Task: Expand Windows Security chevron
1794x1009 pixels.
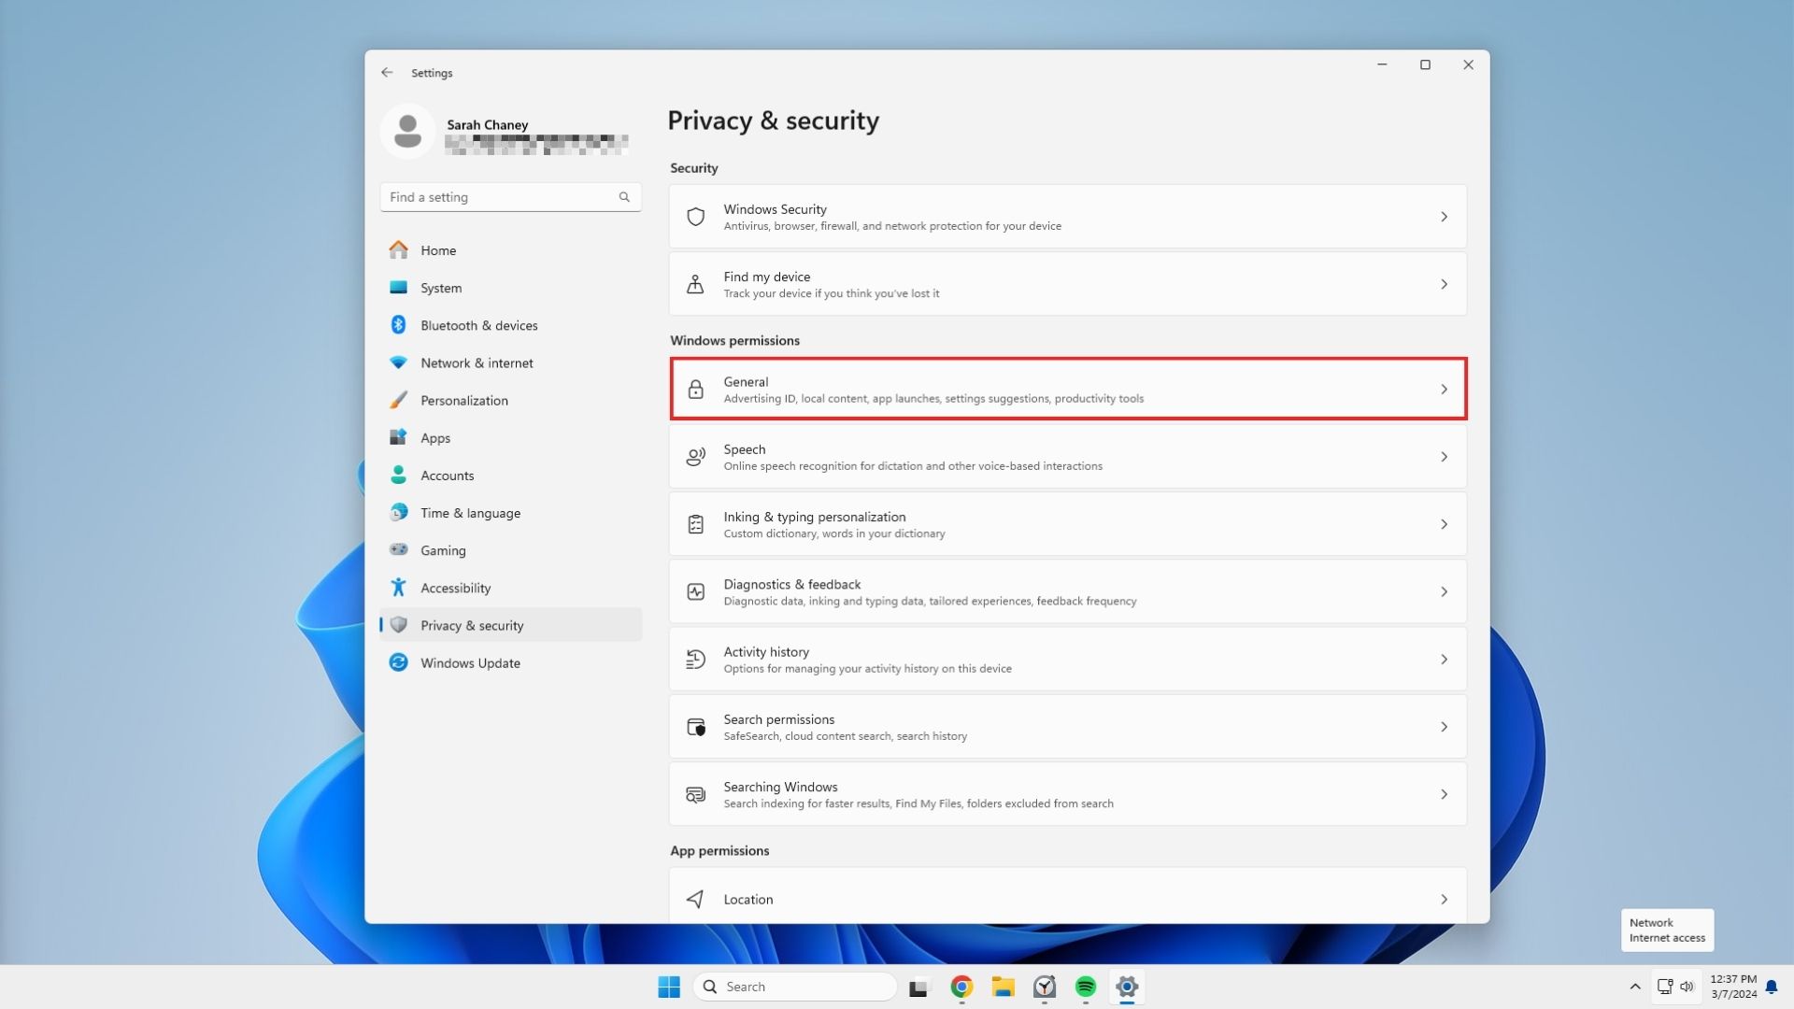Action: tap(1444, 217)
